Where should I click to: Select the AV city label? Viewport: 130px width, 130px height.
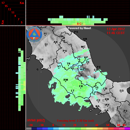107,105
